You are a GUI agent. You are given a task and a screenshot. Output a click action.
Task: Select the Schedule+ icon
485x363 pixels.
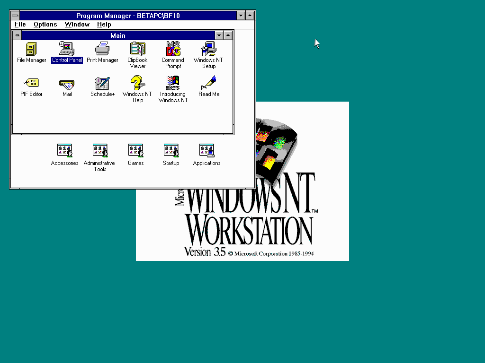pyautogui.click(x=102, y=83)
